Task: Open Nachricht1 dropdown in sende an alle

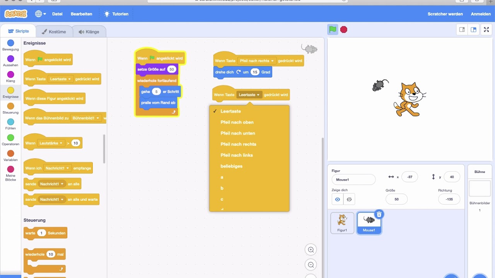Action: (52, 184)
